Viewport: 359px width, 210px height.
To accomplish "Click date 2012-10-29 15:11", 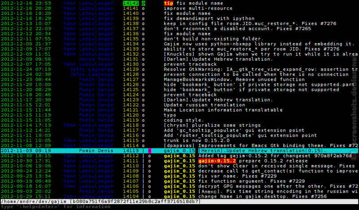I will point(26,196).
